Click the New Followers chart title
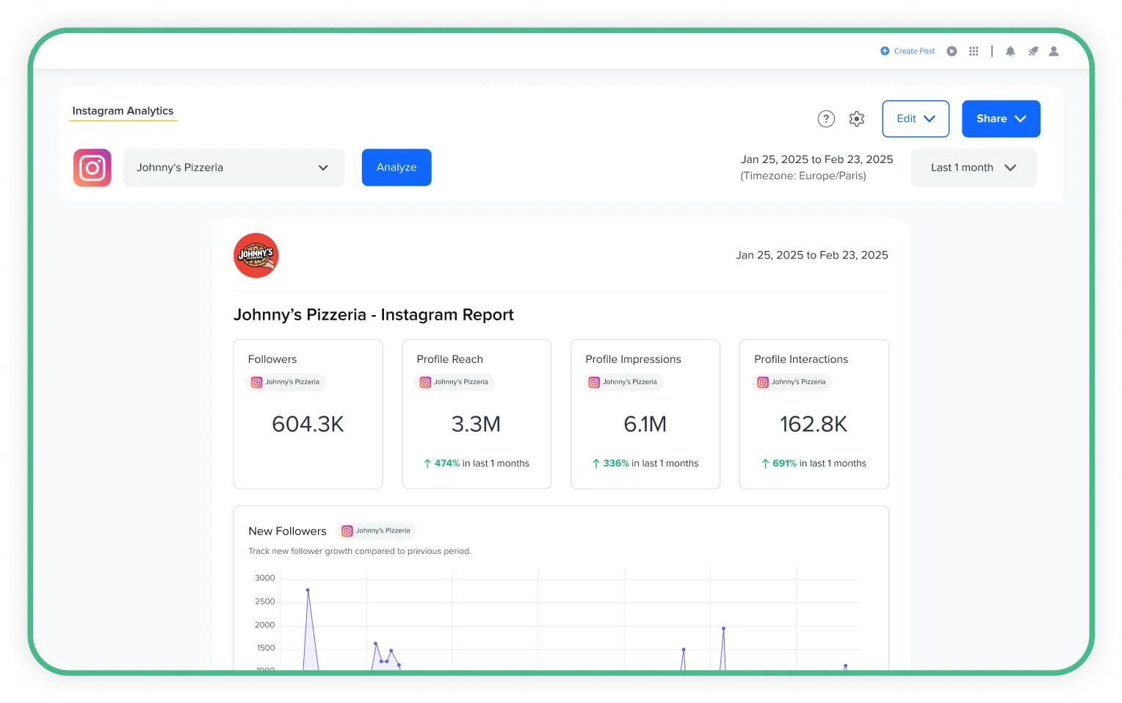Screen dimensions: 1122x703 click(287, 531)
